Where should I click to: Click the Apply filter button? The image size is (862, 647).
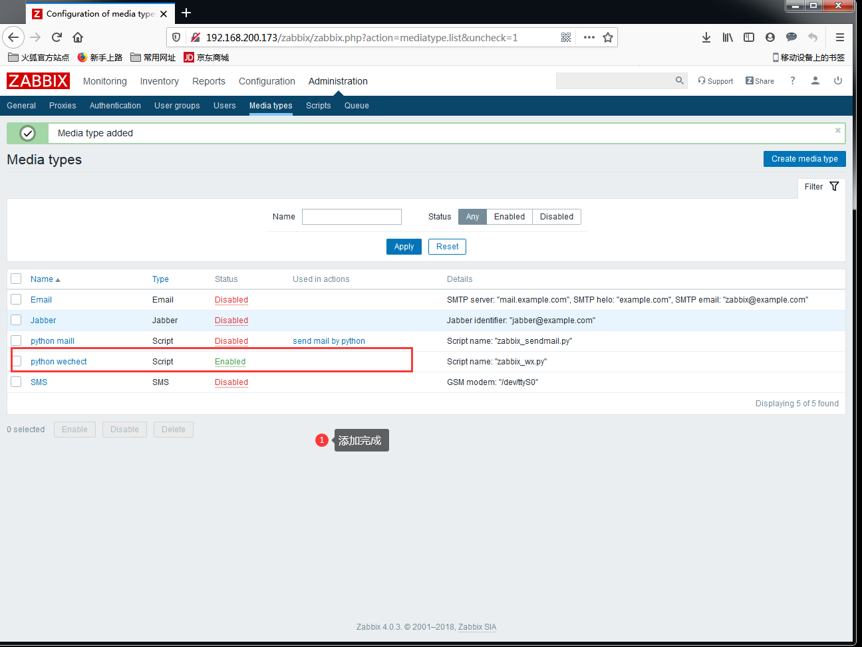click(x=404, y=247)
